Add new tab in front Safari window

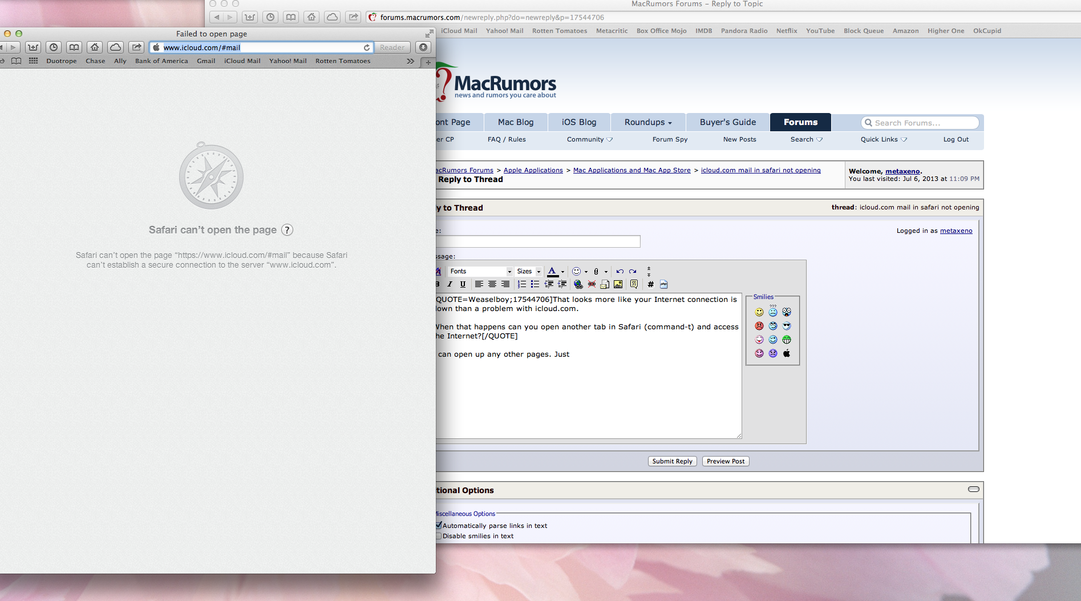point(428,62)
